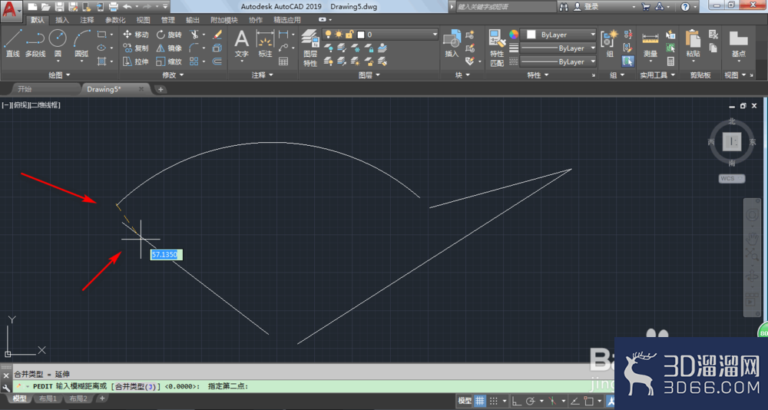Screen dimensions: 768x410
Task: Open the 文字 (Text) tool
Action: coord(241,43)
